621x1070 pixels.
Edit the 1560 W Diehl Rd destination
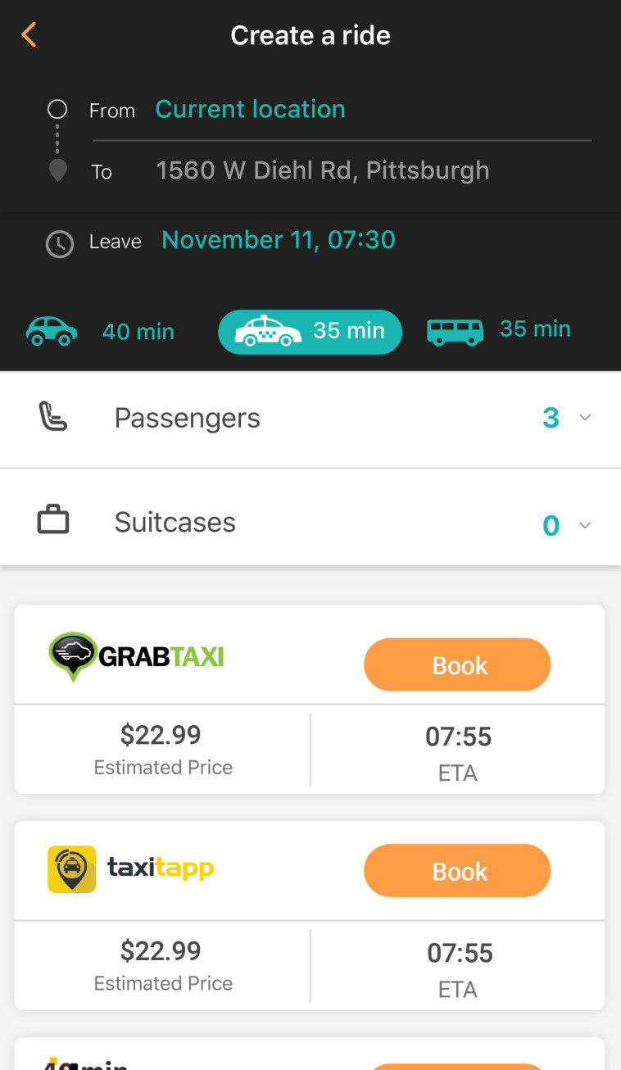323,170
